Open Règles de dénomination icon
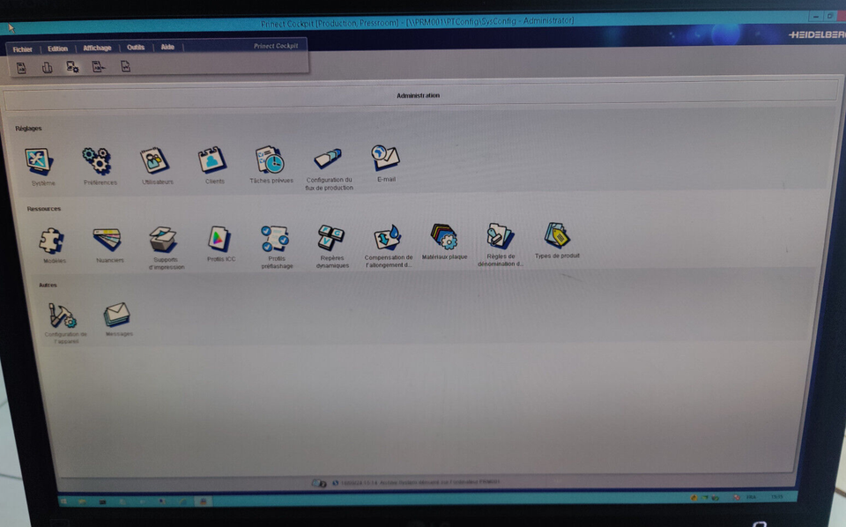Image resolution: width=846 pixels, height=527 pixels. (x=501, y=236)
